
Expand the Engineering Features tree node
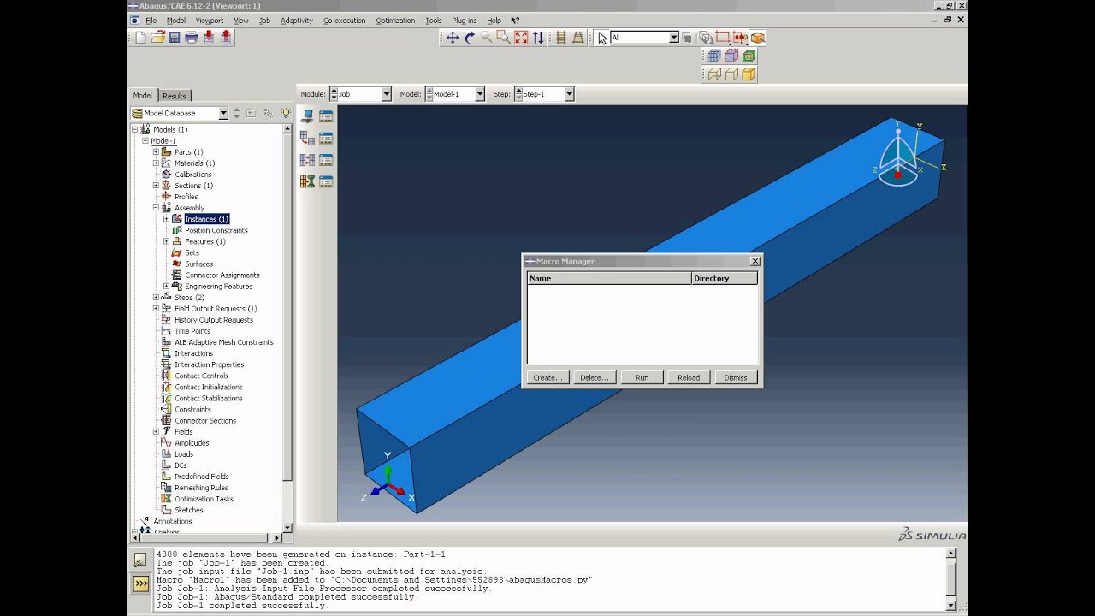(166, 286)
